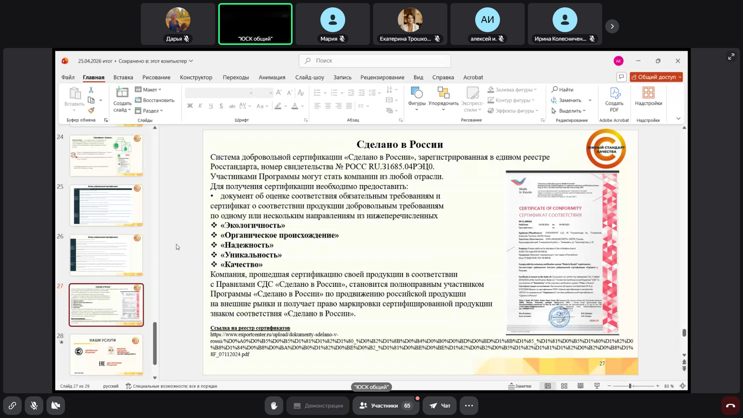Open the Chat panel

(440, 406)
